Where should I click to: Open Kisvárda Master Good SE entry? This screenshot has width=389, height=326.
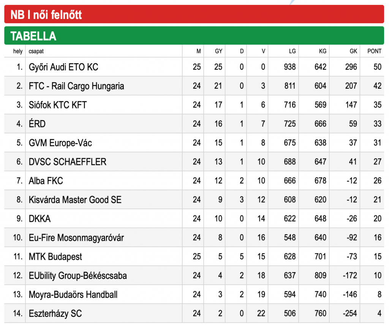75,200
